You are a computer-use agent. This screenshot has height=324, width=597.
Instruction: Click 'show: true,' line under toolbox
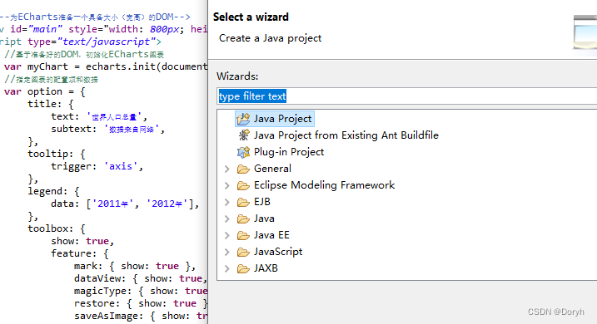(x=82, y=241)
